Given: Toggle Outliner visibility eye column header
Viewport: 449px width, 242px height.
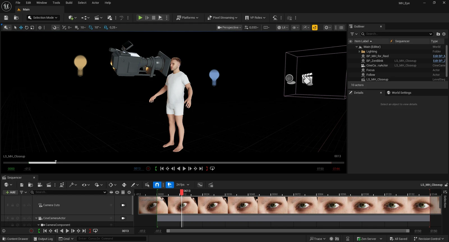Looking at the screenshot, I should tap(351, 41).
